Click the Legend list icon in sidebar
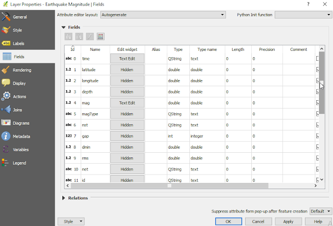The image size is (333, 226). (5, 163)
